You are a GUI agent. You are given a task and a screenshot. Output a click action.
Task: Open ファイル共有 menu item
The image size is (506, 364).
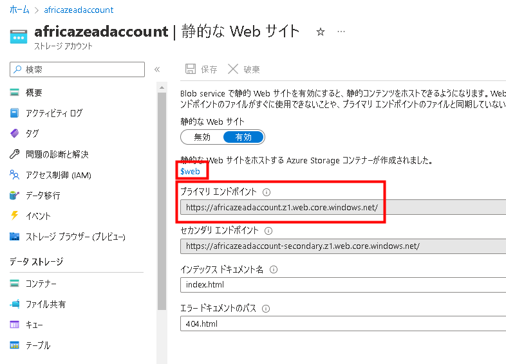click(46, 304)
